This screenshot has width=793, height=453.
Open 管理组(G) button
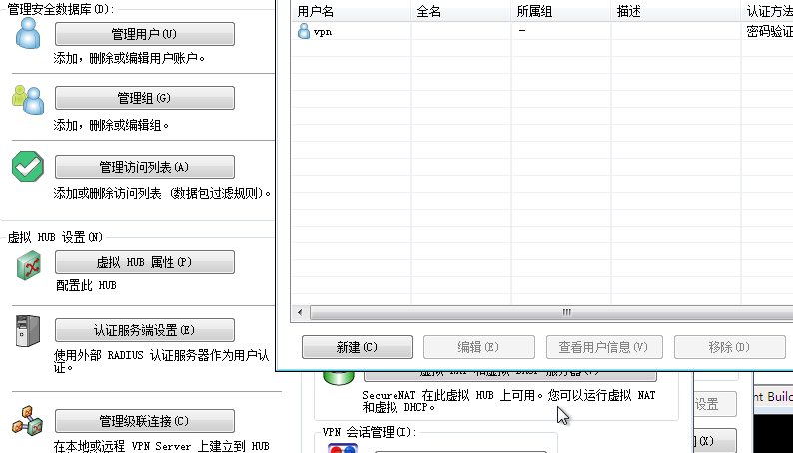click(x=145, y=98)
